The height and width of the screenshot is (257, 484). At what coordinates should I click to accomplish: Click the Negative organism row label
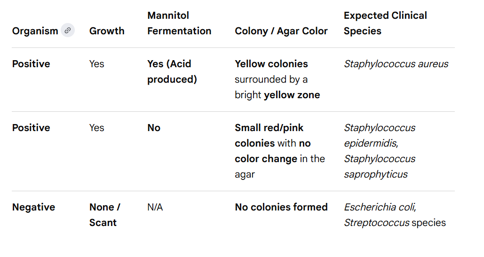click(x=33, y=207)
